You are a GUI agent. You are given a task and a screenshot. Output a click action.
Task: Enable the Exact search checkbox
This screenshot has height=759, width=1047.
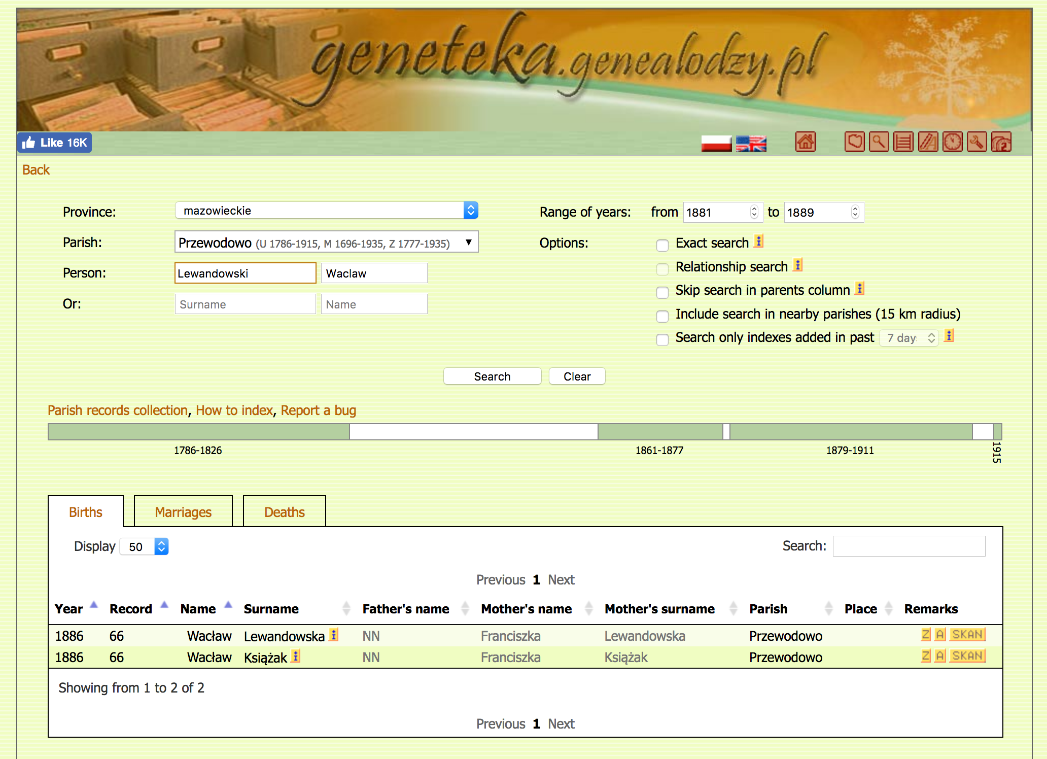click(662, 246)
